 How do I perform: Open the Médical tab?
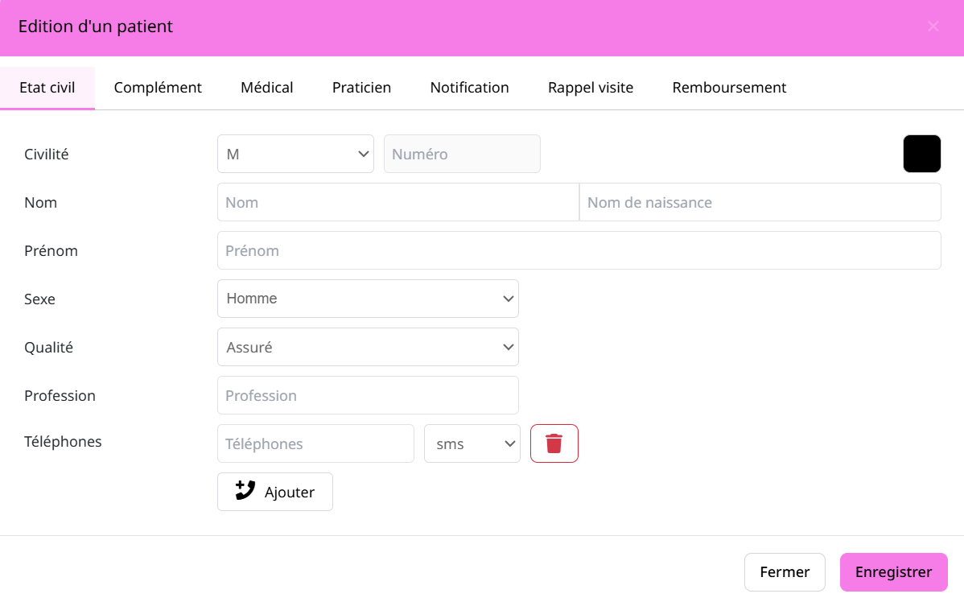point(266,88)
